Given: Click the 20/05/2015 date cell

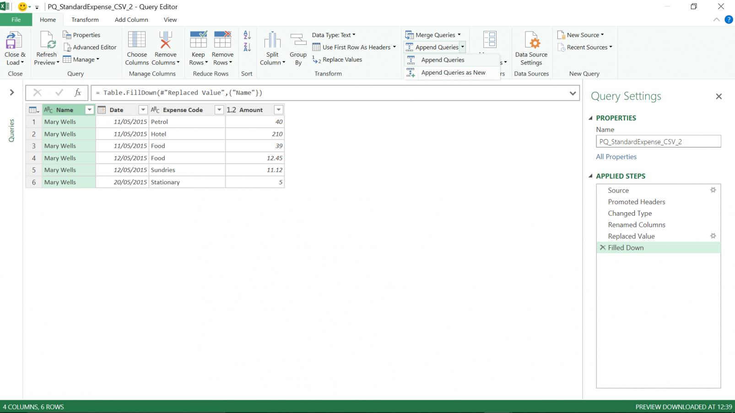Looking at the screenshot, I should click(x=122, y=182).
